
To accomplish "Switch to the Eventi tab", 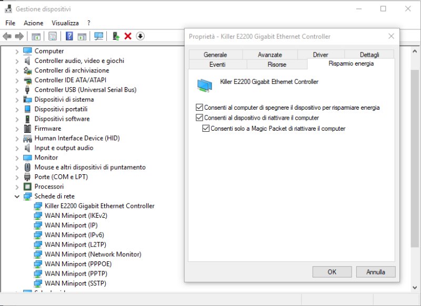I will (x=217, y=64).
